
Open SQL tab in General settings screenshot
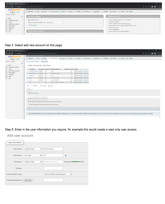37,11
